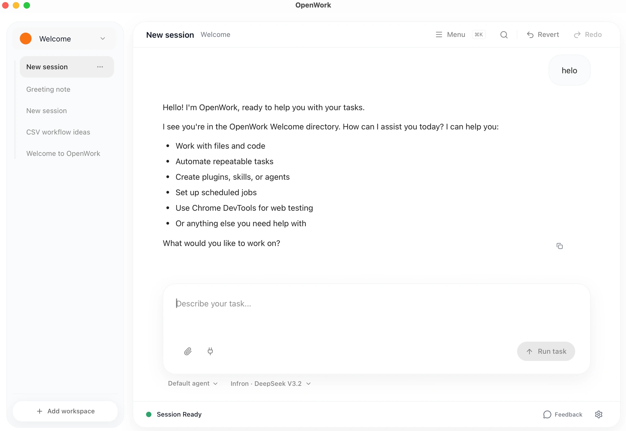Click the Describe your task input field
The height and width of the screenshot is (431, 626).
click(299, 303)
